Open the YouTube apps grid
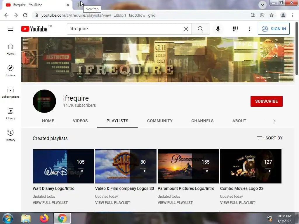The width and height of the screenshot is (299, 224). tap(236, 29)
